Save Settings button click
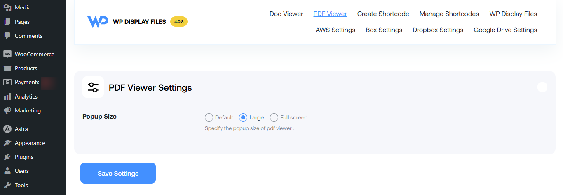 118,173
